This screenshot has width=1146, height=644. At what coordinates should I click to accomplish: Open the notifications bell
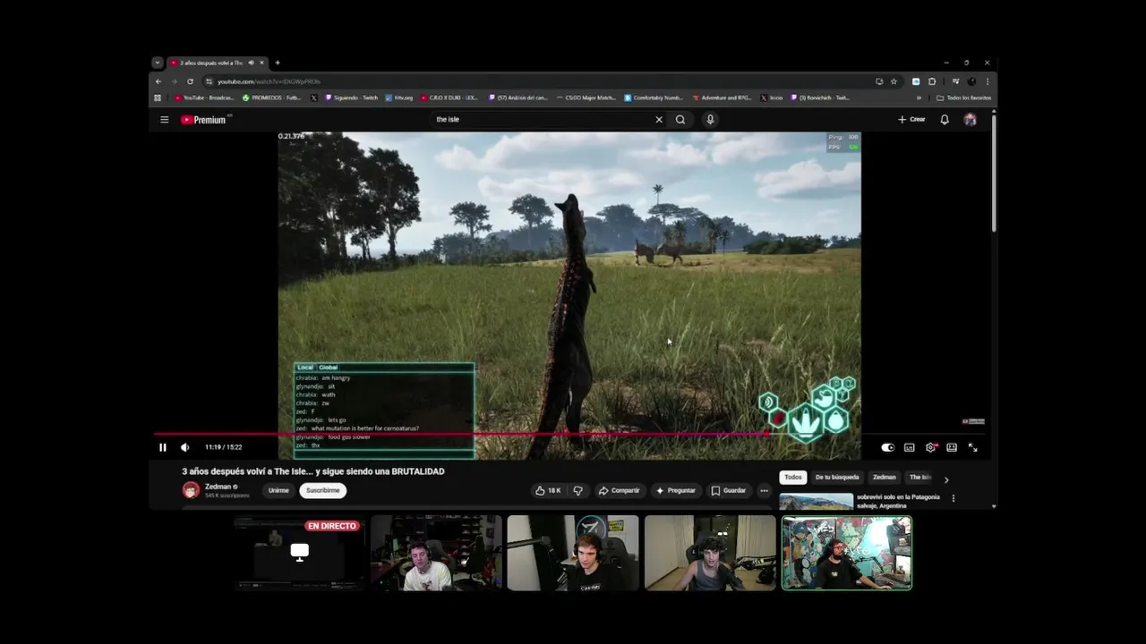click(x=945, y=119)
